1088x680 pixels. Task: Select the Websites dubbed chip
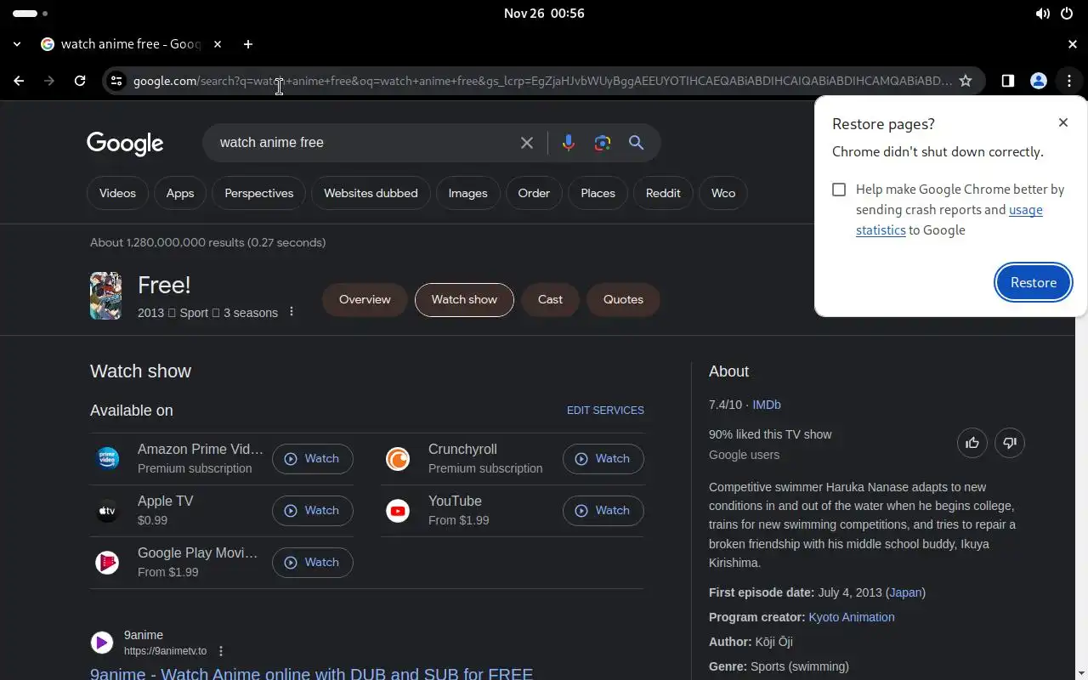pos(371,193)
